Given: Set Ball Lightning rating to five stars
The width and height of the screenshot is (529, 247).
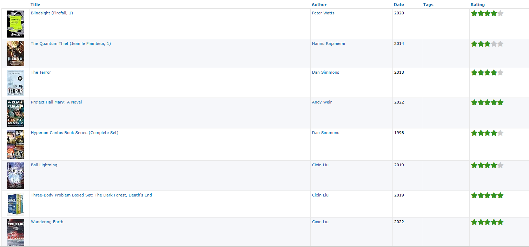Looking at the screenshot, I should 500,165.
